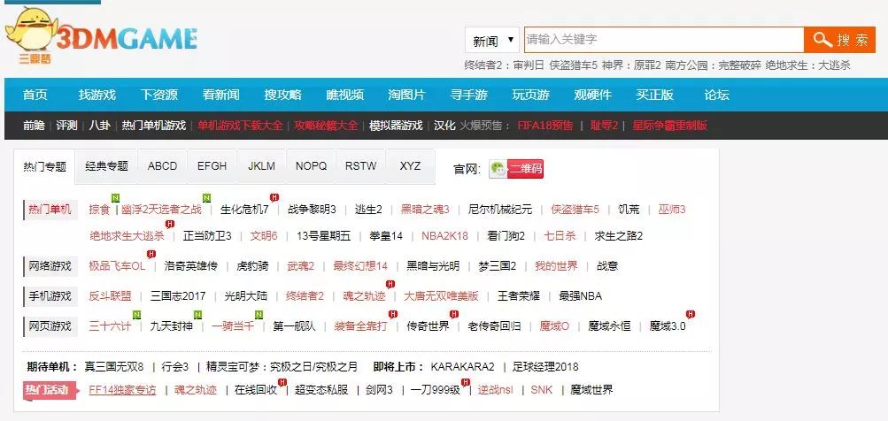
Task: Open the 王者荣耀 link
Action: click(x=519, y=296)
